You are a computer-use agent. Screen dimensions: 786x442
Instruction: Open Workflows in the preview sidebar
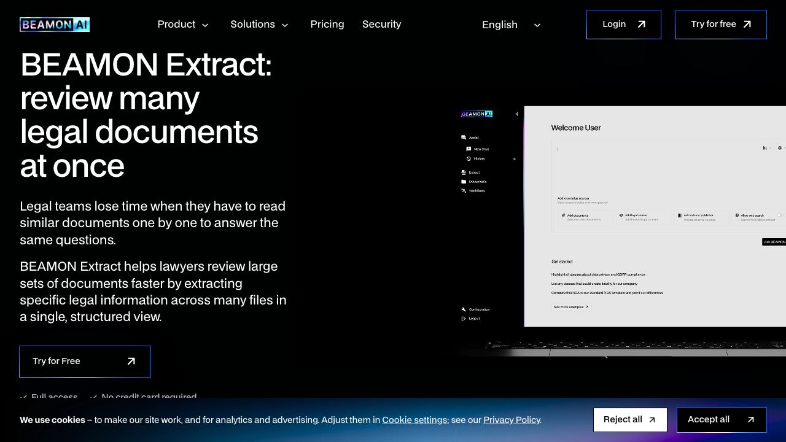click(473, 191)
